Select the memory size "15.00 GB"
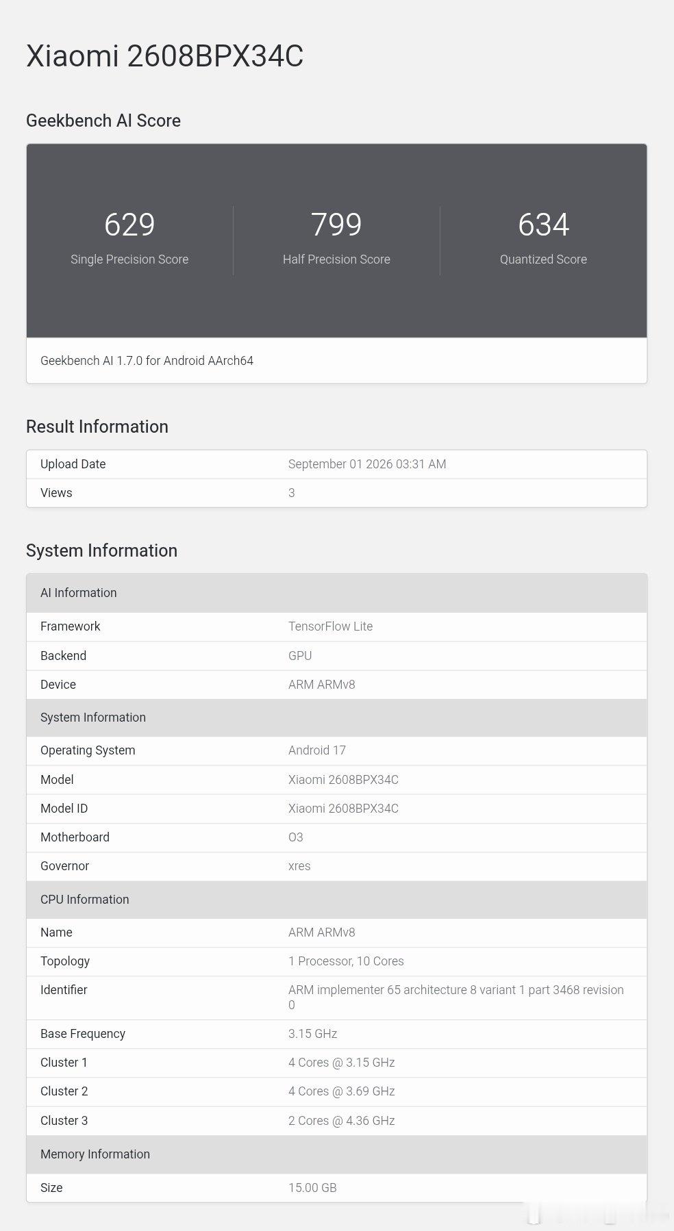This screenshot has width=674, height=1231. click(x=312, y=1188)
